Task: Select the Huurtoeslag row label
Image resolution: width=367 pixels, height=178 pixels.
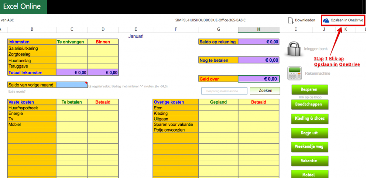Action: coord(32,60)
